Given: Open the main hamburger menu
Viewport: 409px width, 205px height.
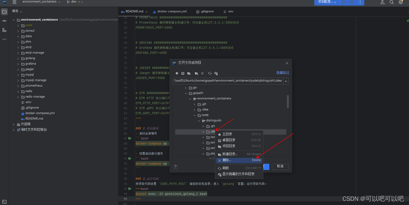Looking at the screenshot, I should pyautogui.click(x=14, y=2).
